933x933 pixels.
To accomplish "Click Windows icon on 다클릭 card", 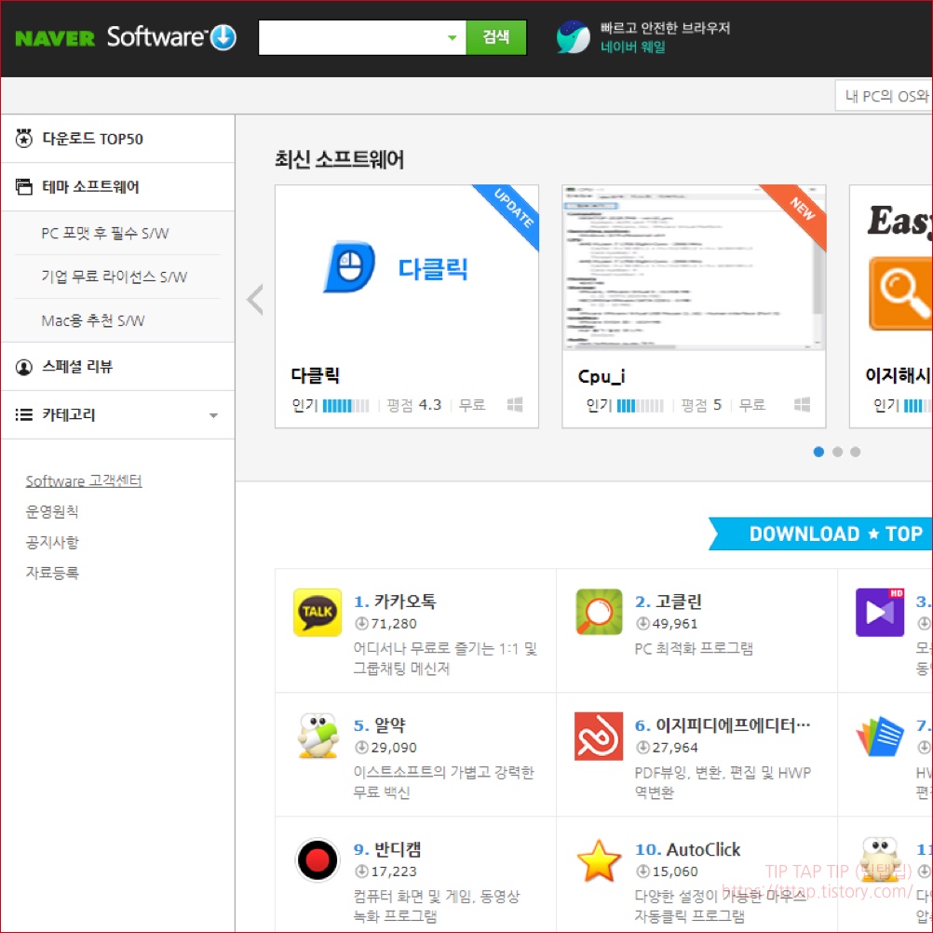I will pos(515,405).
